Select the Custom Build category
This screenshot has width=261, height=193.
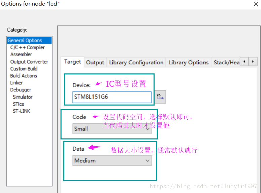(x=24, y=69)
